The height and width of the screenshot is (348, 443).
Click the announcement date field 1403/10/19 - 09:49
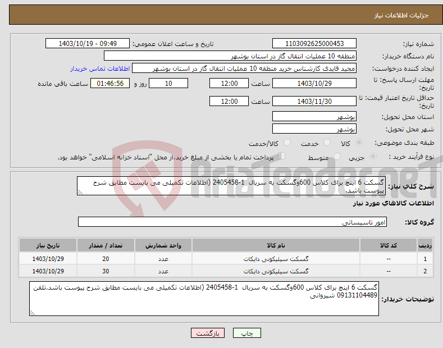pyautogui.click(x=88, y=44)
